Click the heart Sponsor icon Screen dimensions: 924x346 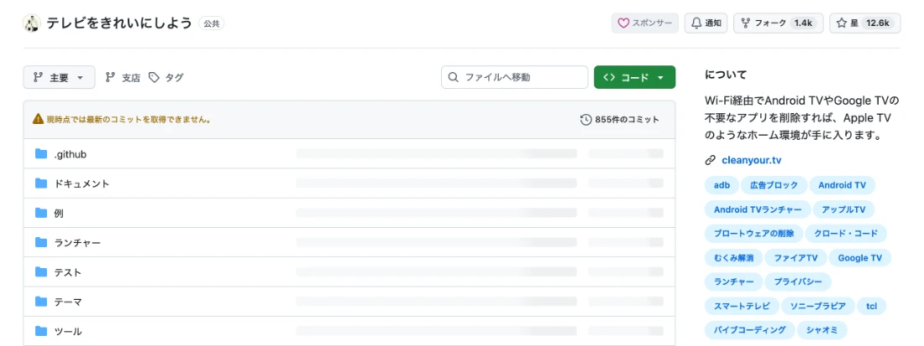pos(623,23)
